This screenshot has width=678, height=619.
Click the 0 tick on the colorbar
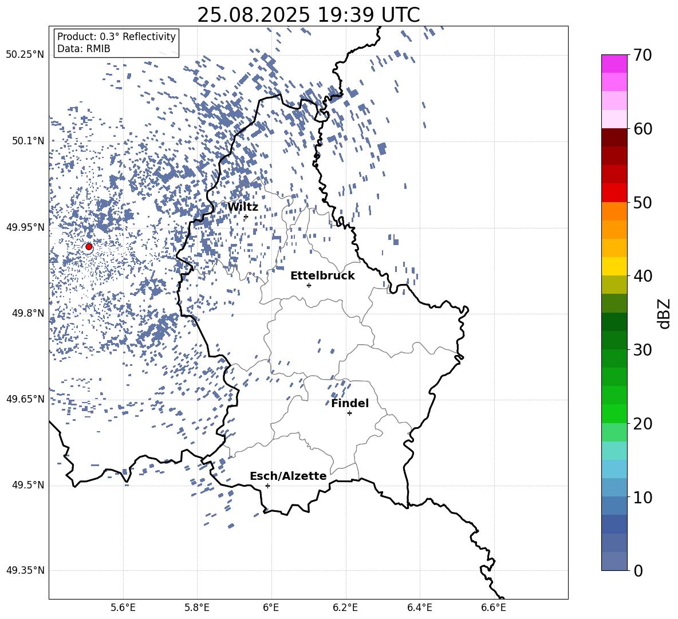coord(638,570)
